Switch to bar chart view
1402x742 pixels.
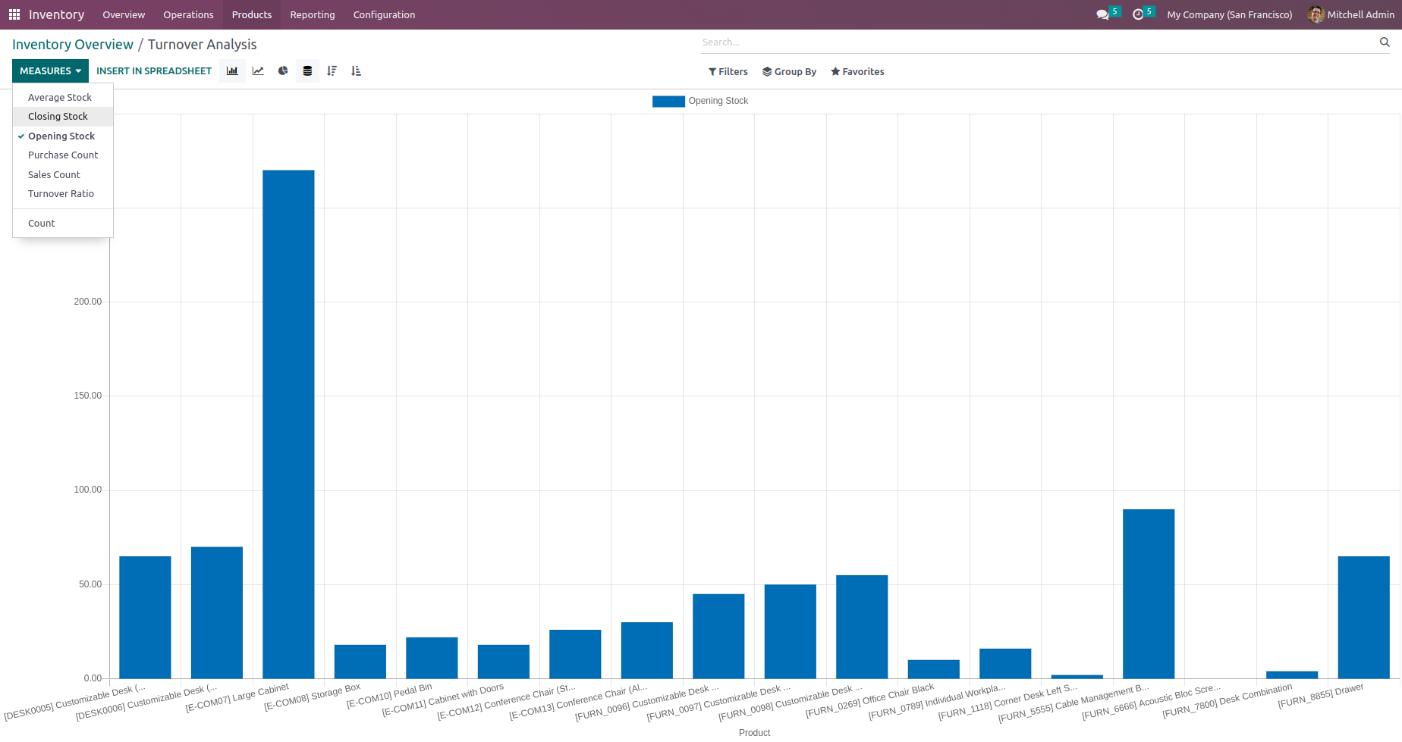click(232, 71)
